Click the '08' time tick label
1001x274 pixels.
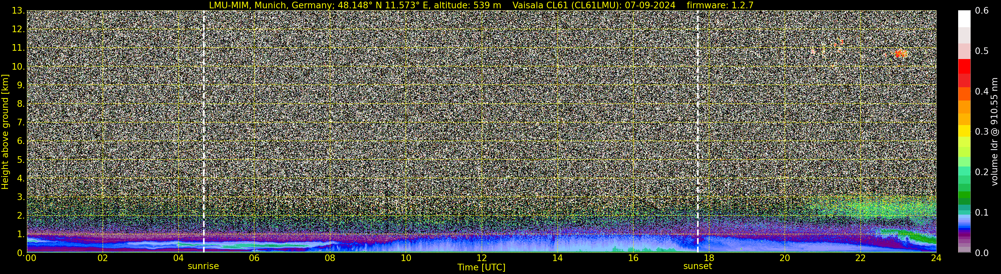click(330, 258)
